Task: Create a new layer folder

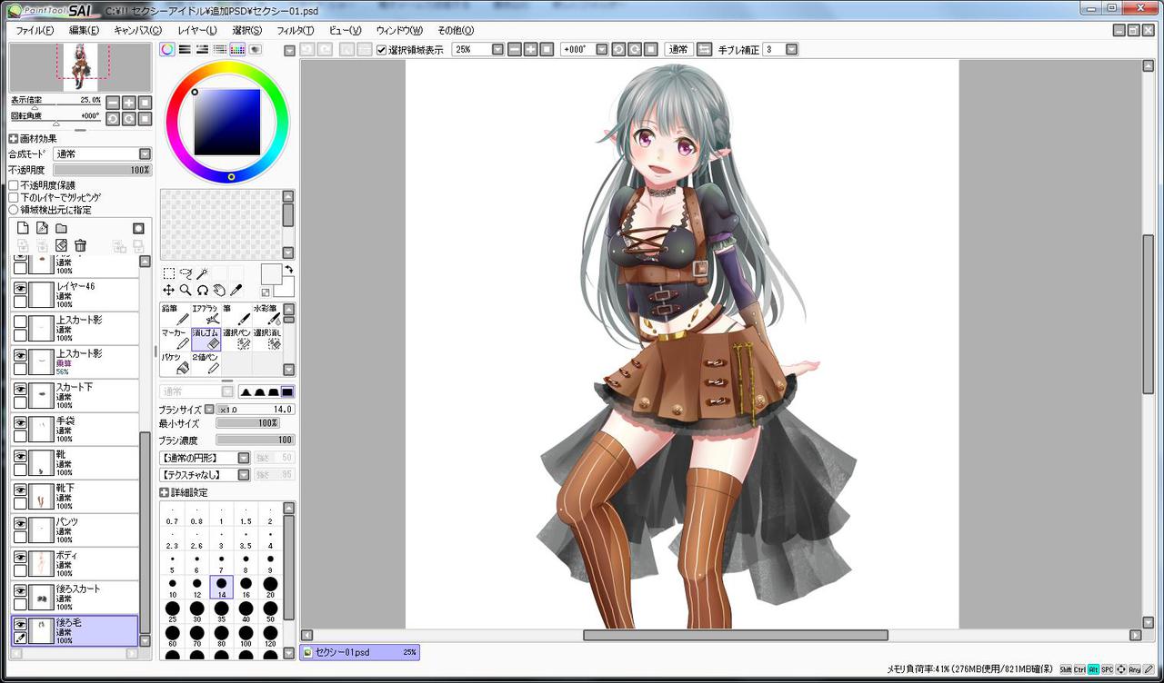Action: 61,228
